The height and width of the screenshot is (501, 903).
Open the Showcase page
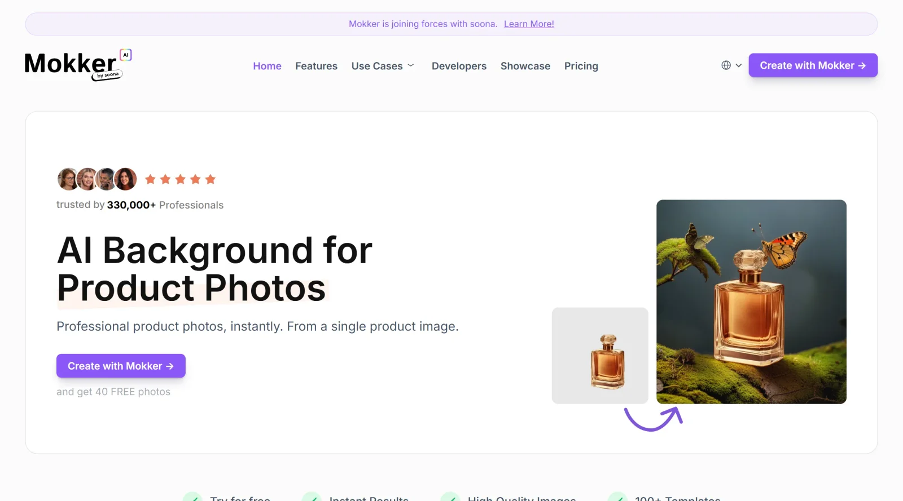tap(525, 66)
